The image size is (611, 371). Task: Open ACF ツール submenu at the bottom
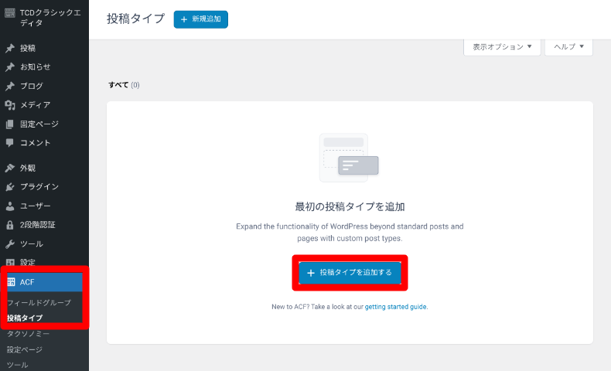tap(17, 365)
